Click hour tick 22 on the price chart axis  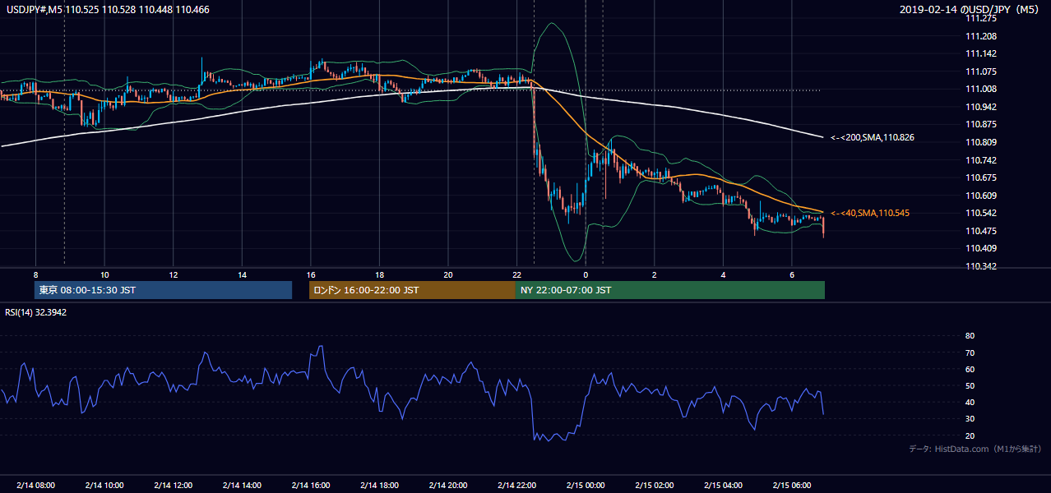[516, 274]
